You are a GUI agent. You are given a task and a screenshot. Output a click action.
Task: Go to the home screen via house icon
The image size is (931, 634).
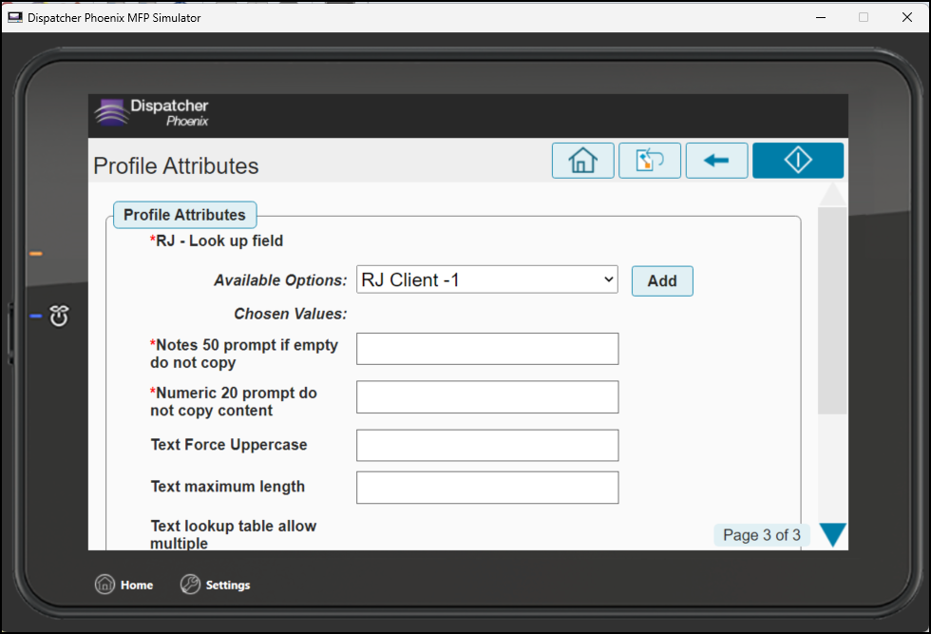(582, 161)
